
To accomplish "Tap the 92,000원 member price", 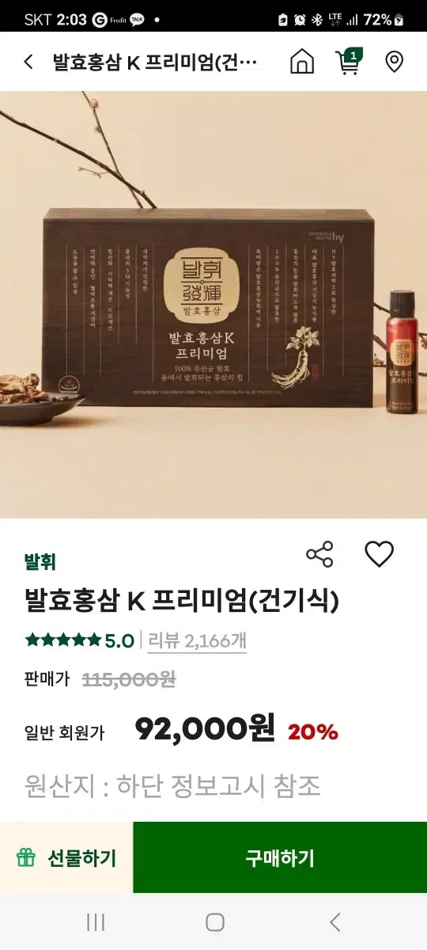I will coord(205,728).
